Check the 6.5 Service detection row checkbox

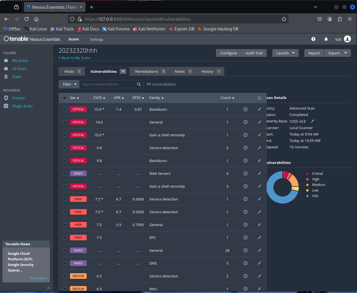[x=65, y=276]
